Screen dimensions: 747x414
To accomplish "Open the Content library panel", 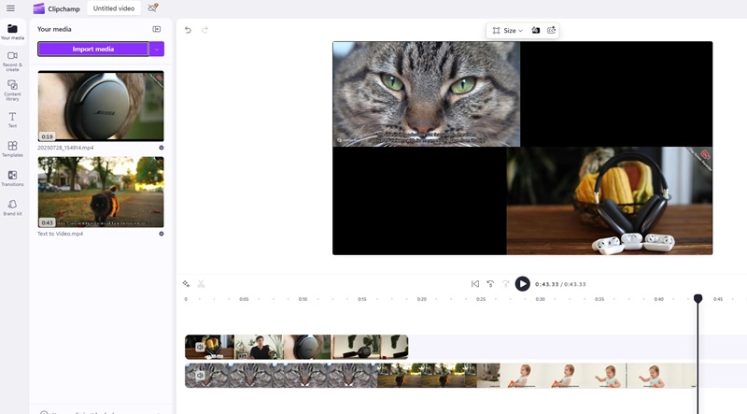I will (x=12, y=90).
